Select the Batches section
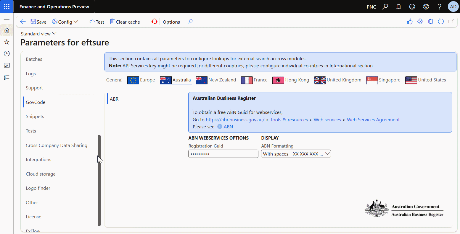Viewport: 460px width, 234px height. [x=34, y=59]
